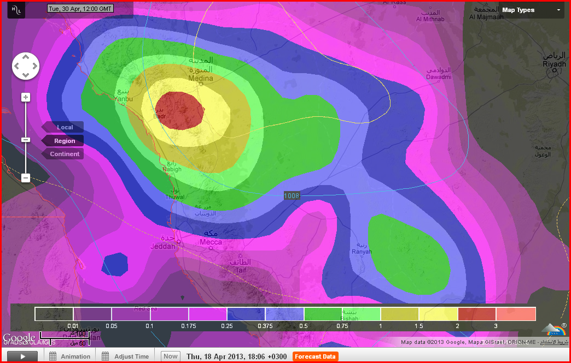Click the 1 olive legend swatch

tap(399, 314)
